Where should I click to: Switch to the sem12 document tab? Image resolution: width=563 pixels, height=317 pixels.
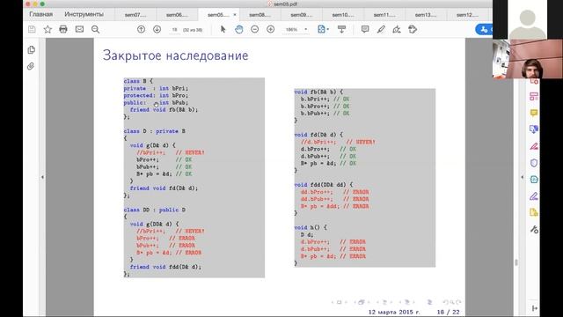(467, 15)
